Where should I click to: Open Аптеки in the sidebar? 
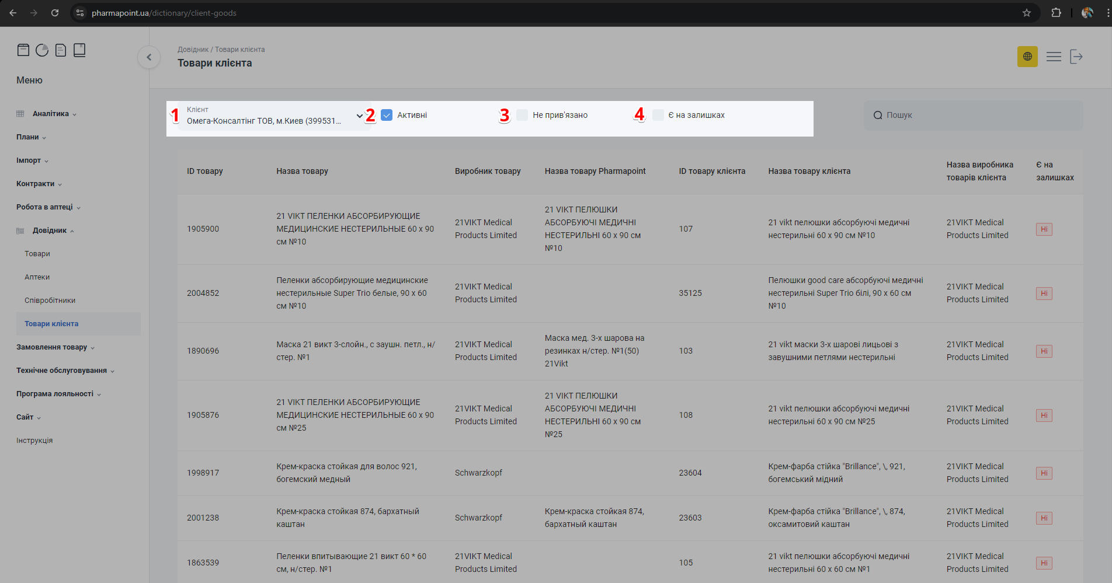click(x=37, y=277)
